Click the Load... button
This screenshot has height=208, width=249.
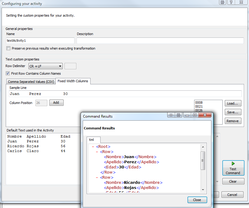(233, 103)
